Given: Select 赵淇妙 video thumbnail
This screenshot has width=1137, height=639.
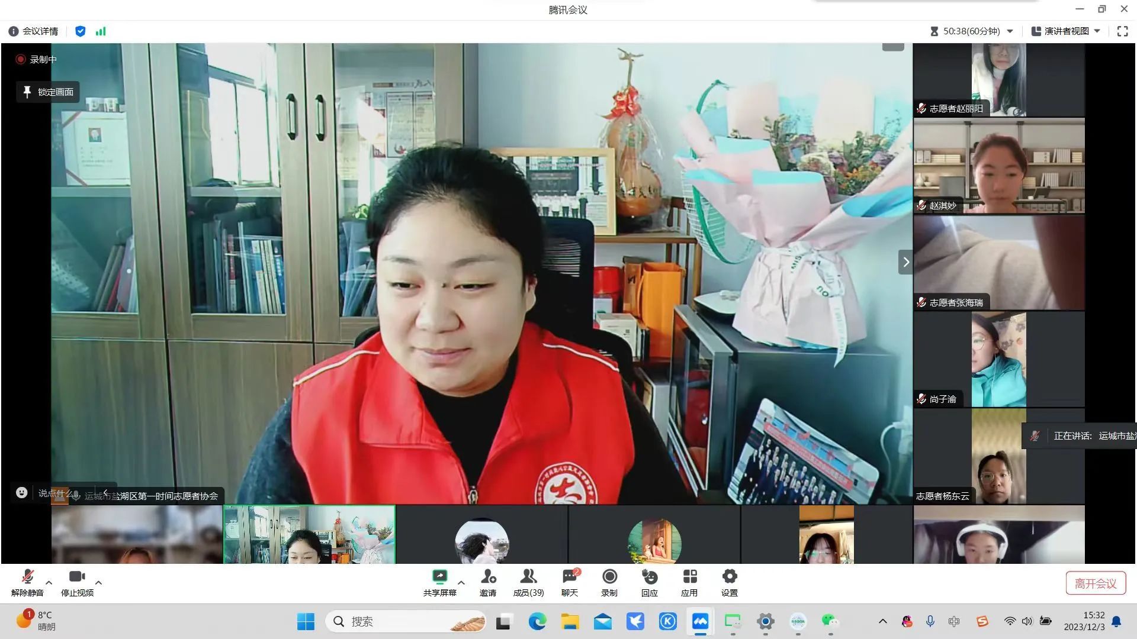Looking at the screenshot, I should pyautogui.click(x=998, y=166).
